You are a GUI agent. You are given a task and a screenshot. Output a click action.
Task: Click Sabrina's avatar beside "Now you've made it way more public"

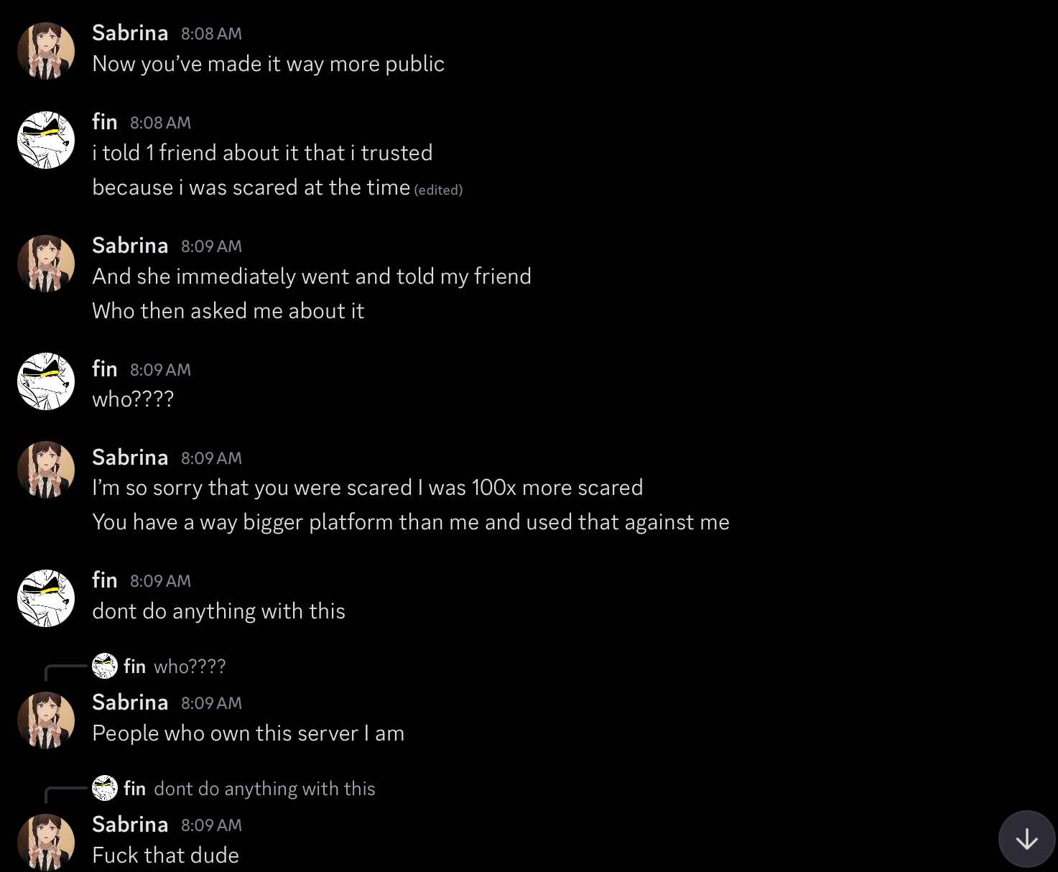[46, 50]
